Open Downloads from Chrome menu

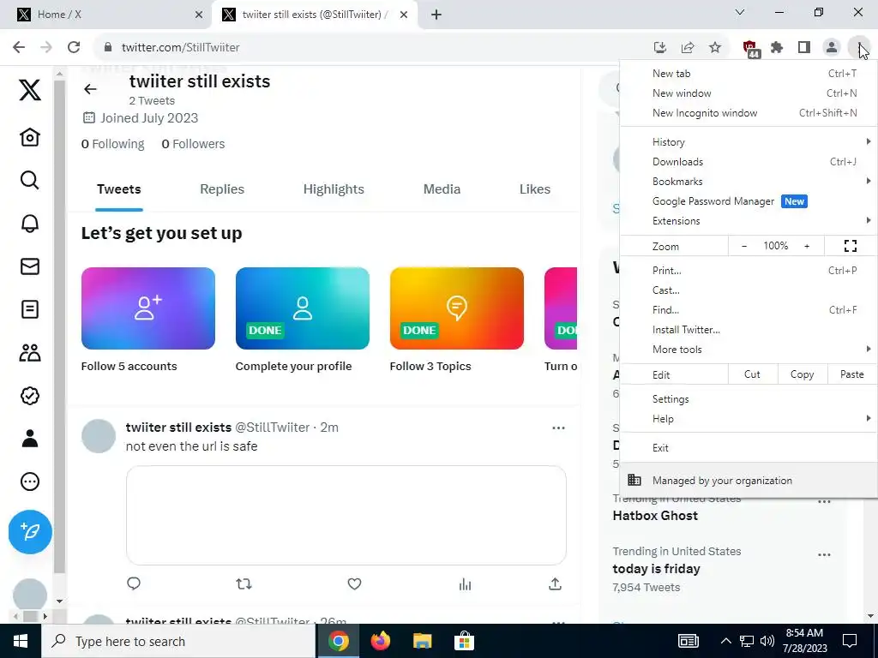pyautogui.click(x=749, y=162)
